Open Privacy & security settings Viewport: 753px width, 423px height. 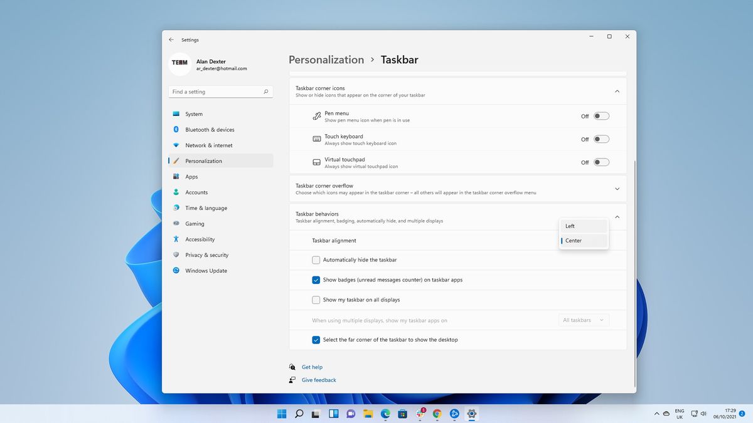tap(207, 254)
